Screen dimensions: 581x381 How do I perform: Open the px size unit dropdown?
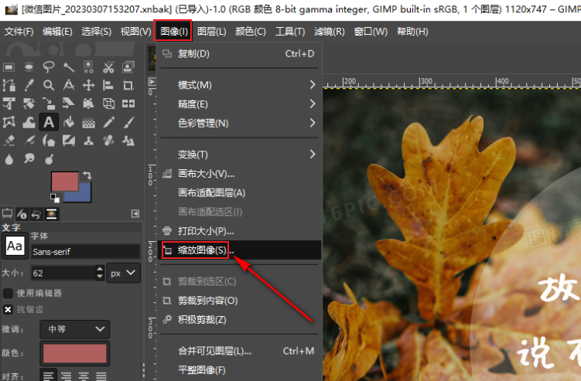(x=123, y=274)
